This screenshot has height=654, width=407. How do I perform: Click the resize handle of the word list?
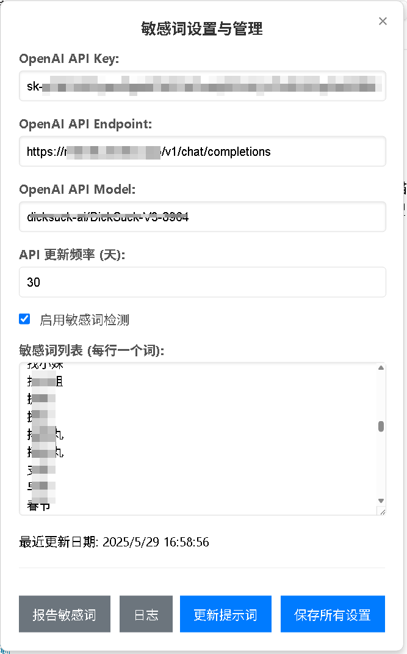[x=382, y=512]
